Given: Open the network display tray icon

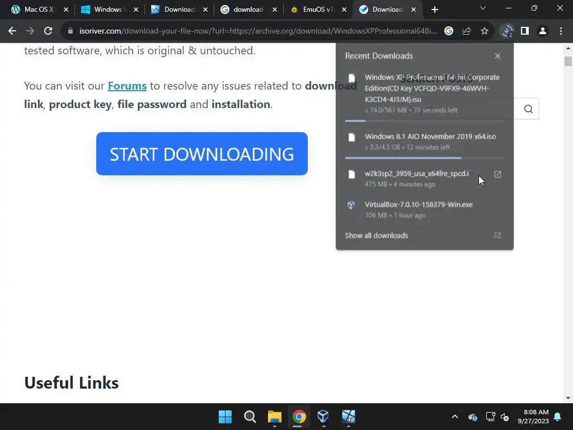Looking at the screenshot, I should tap(490, 417).
